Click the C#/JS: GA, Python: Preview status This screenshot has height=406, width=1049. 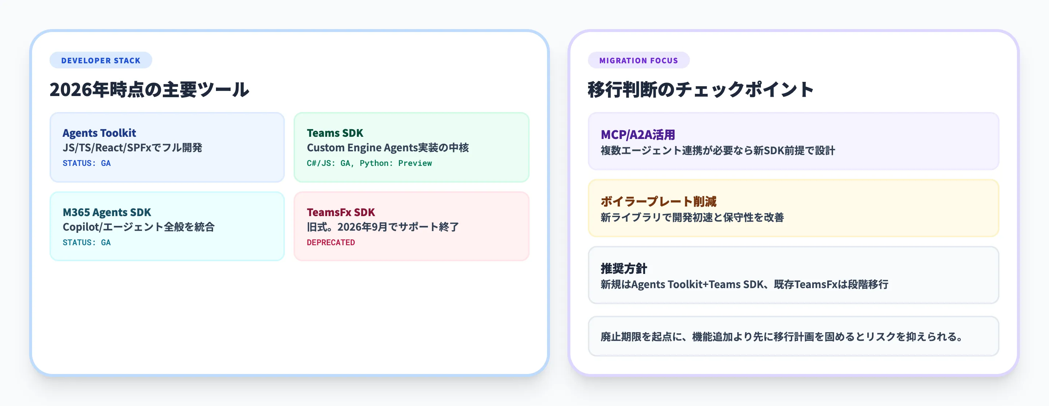[369, 163]
